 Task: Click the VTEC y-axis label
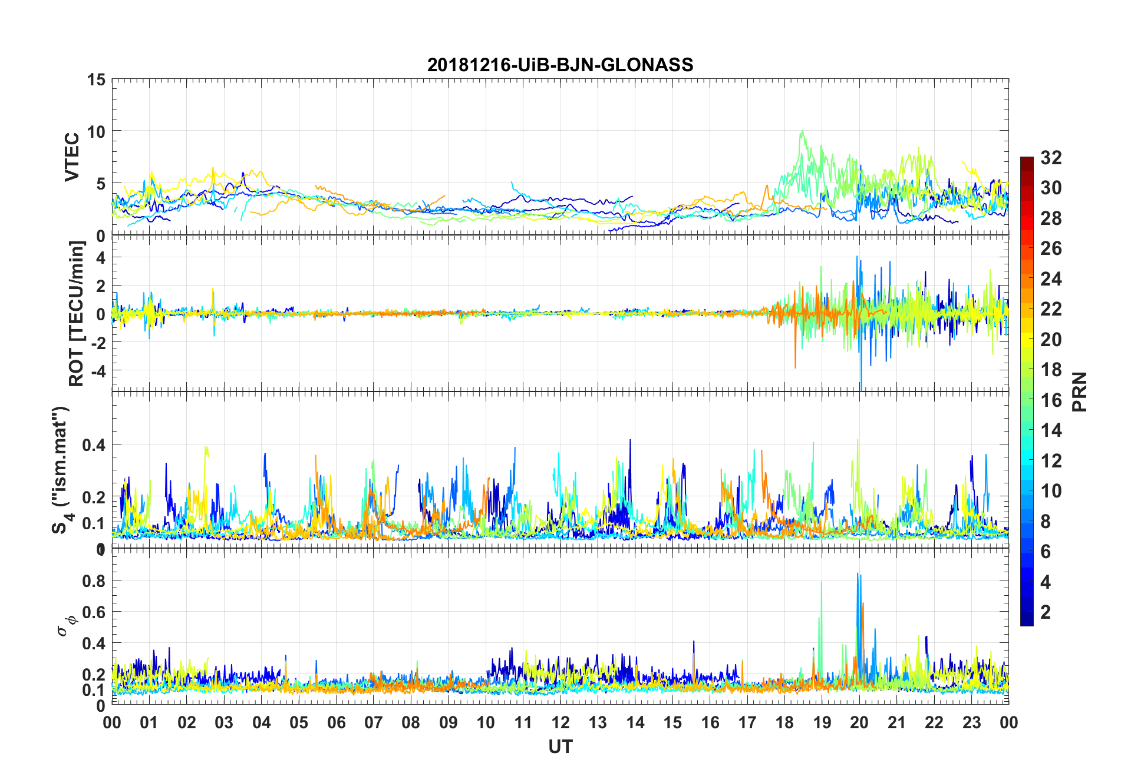tap(72, 157)
